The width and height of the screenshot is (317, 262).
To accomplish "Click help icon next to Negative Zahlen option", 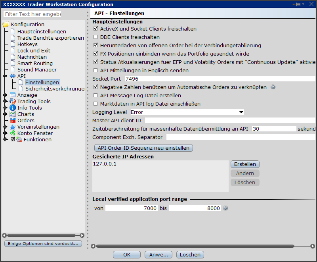I will coord(273,87).
